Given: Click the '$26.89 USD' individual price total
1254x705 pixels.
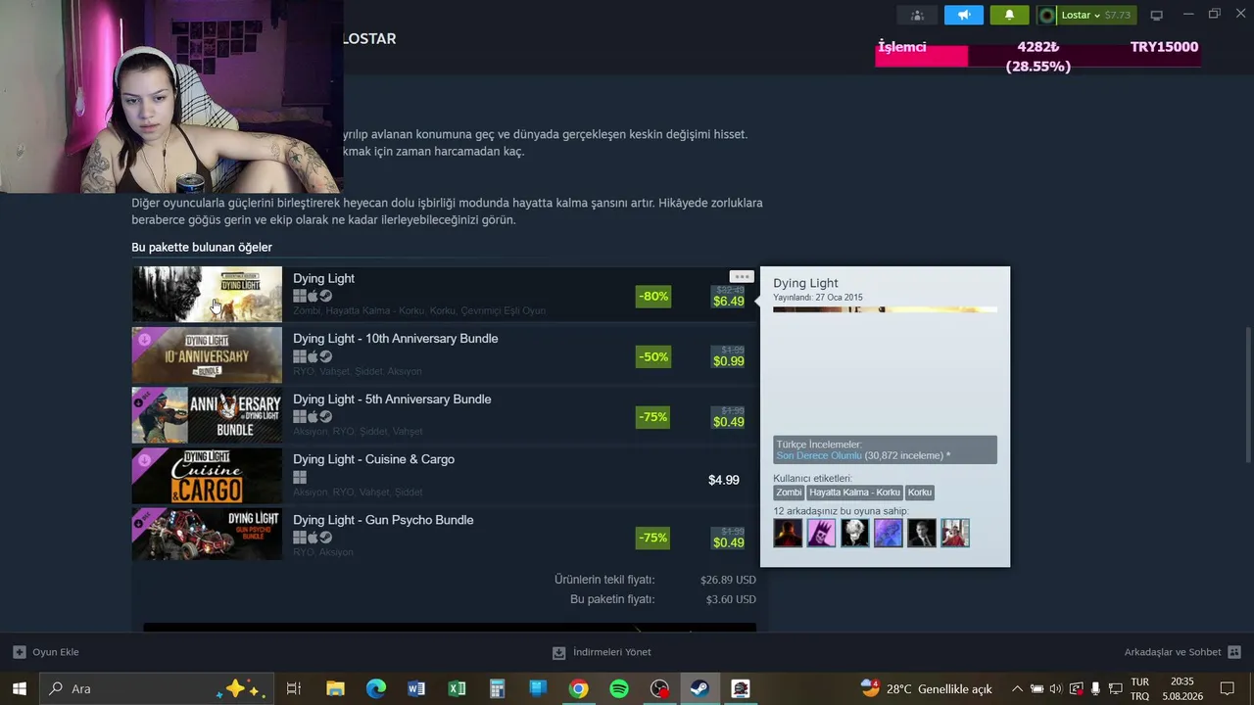Looking at the screenshot, I should [728, 580].
